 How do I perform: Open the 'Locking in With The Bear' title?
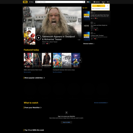(97, 35)
